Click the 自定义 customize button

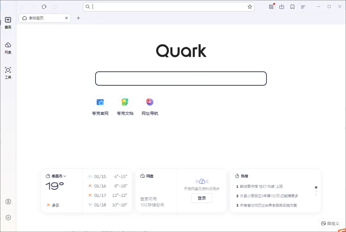tap(330, 224)
